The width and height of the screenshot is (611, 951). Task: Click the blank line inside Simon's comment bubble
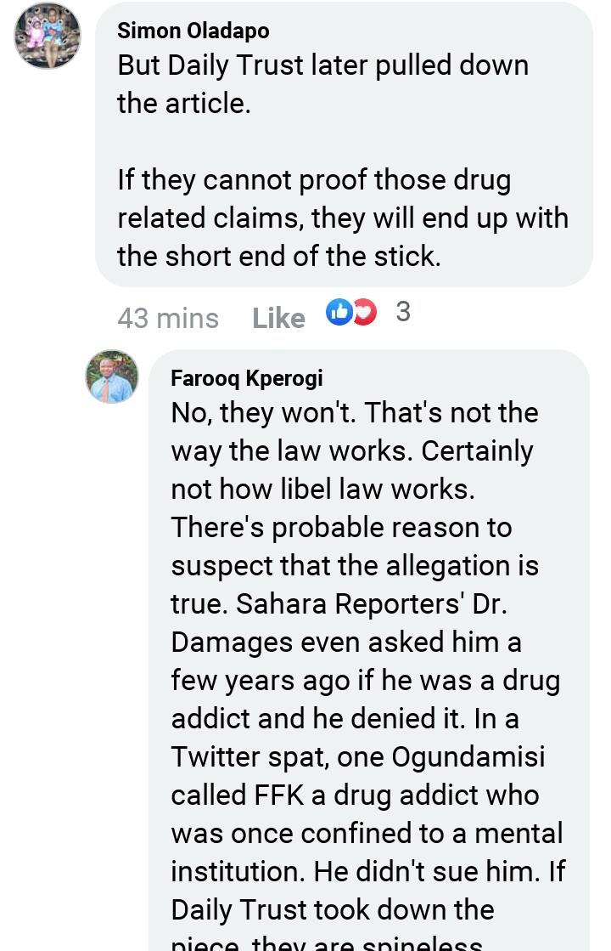tap(344, 142)
